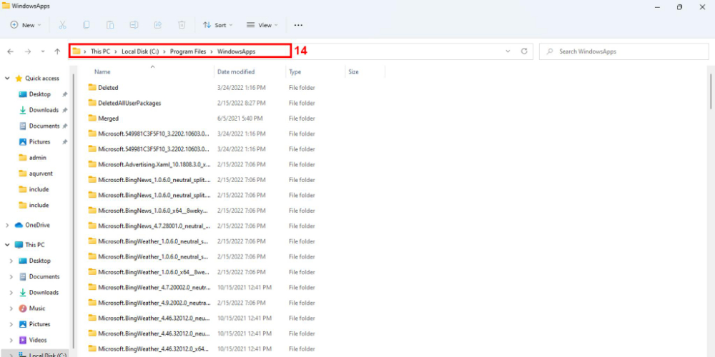Open pinned Desktop in Quick access
Viewport: 715px width, 357px height.
pos(39,94)
